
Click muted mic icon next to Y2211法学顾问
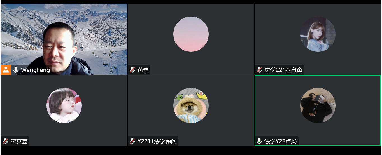pos(132,141)
